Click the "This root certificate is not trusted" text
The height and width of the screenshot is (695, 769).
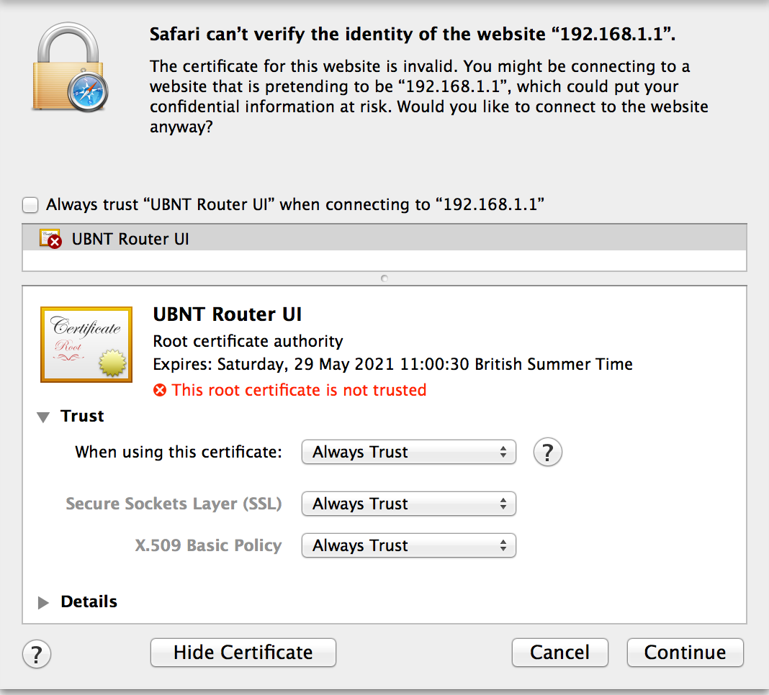(299, 391)
